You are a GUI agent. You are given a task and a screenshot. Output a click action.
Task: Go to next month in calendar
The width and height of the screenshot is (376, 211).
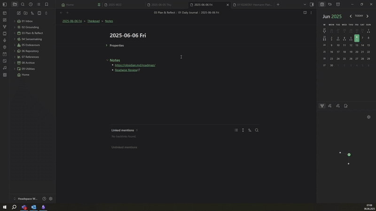tap(368, 16)
